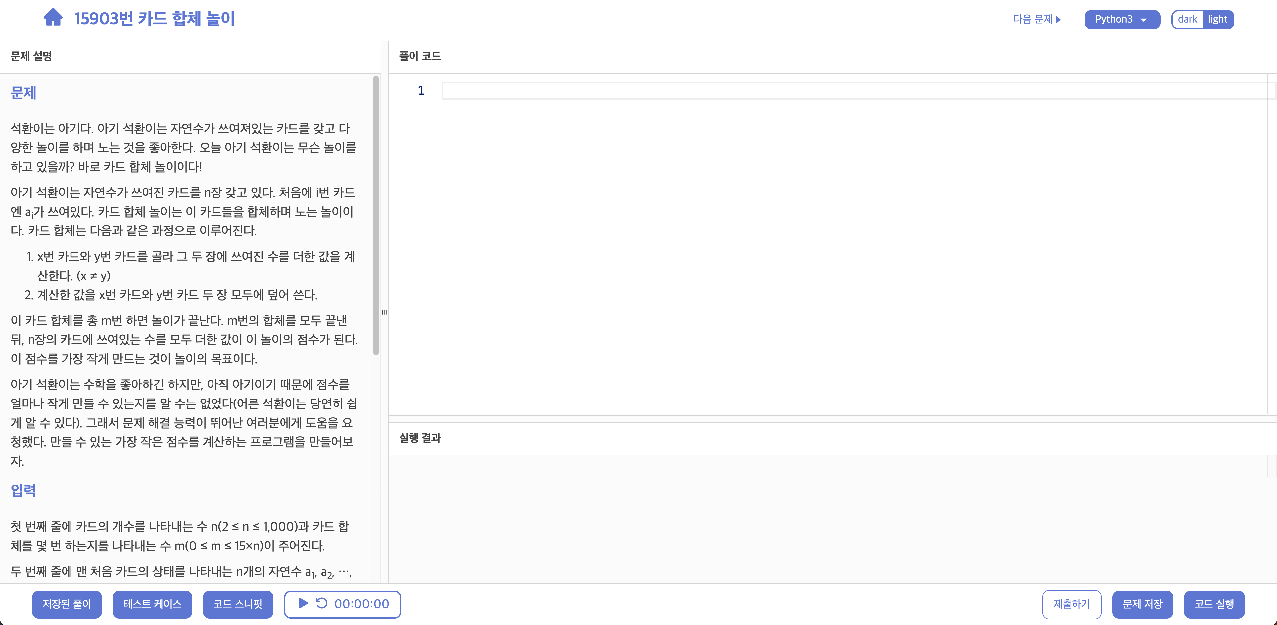Click the problem description scrollbar
Screen dimensions: 1277x625
point(376,215)
